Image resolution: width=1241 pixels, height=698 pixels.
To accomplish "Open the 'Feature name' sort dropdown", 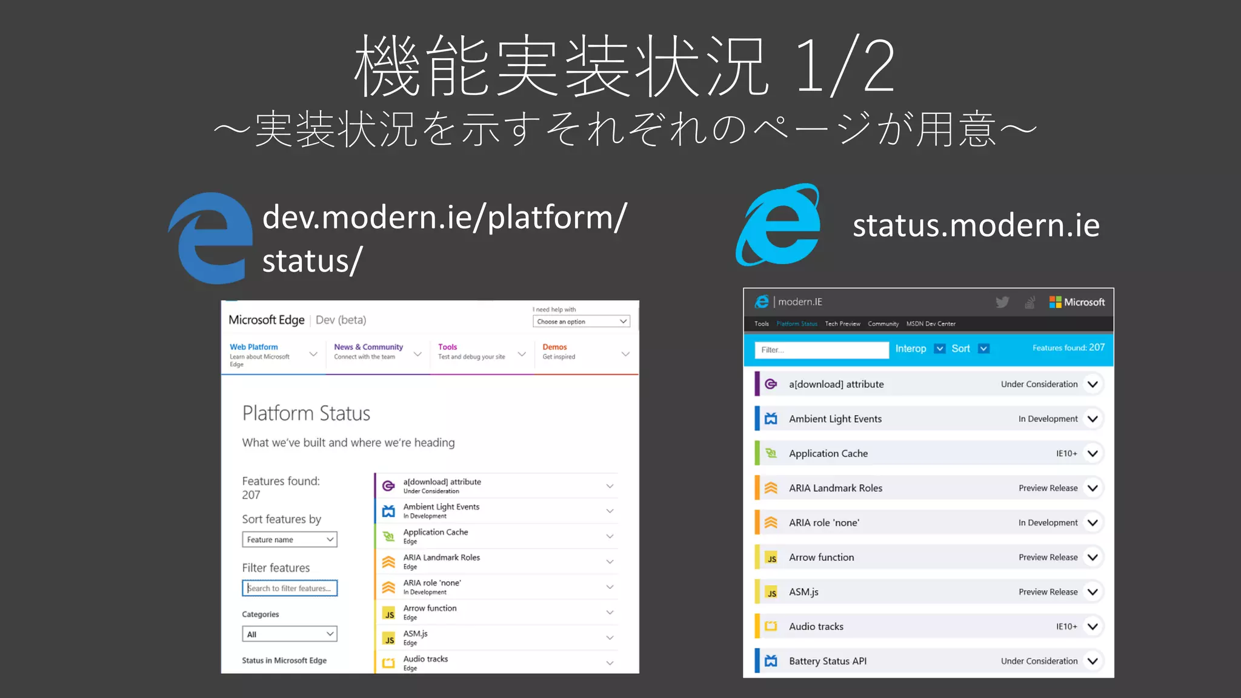I will pyautogui.click(x=289, y=539).
